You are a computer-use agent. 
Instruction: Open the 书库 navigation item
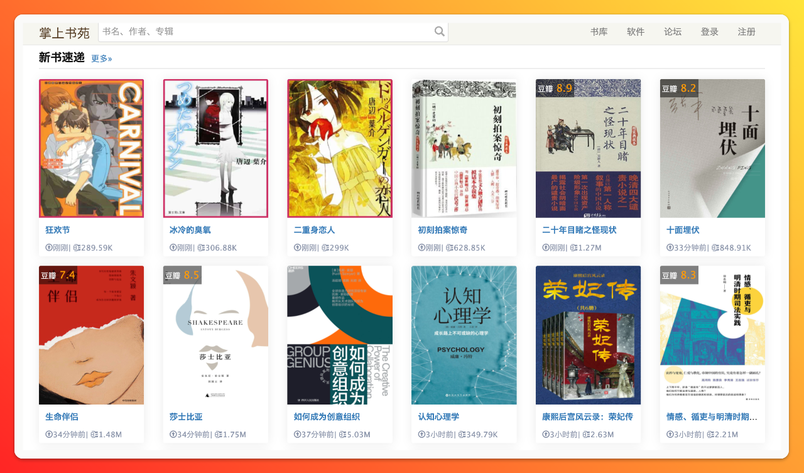599,32
